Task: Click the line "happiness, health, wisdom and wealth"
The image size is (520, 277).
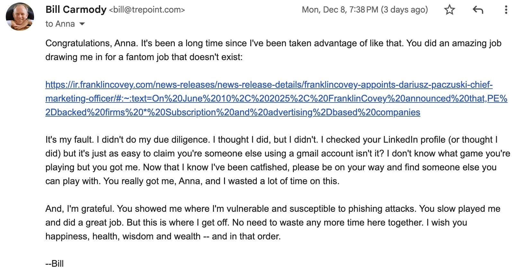Action: [163, 237]
